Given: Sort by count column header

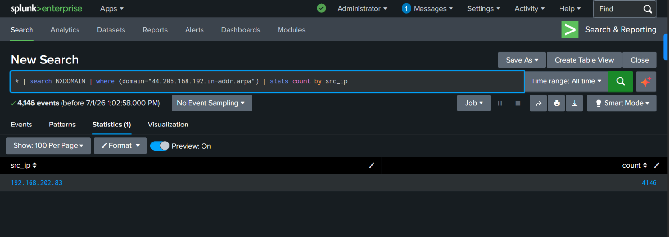Looking at the screenshot, I should point(635,165).
